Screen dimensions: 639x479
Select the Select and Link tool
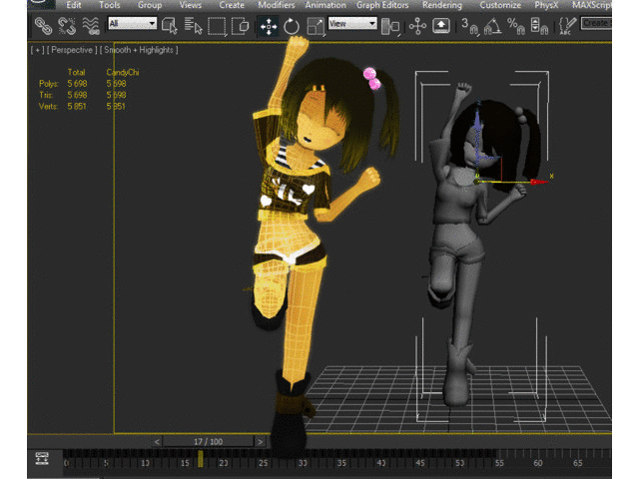click(x=43, y=27)
